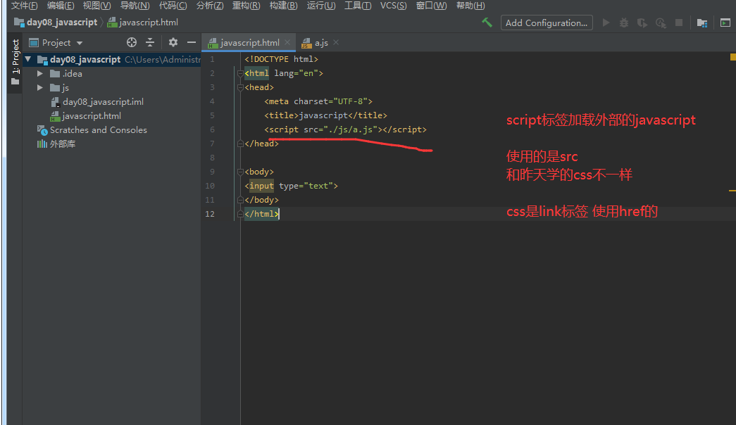
Task: Open the 帮助(H) menu
Action: 470,6
